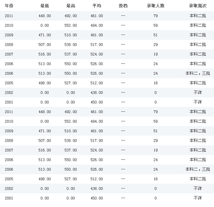Select the bottommost 2001 year cell

pos(9,198)
